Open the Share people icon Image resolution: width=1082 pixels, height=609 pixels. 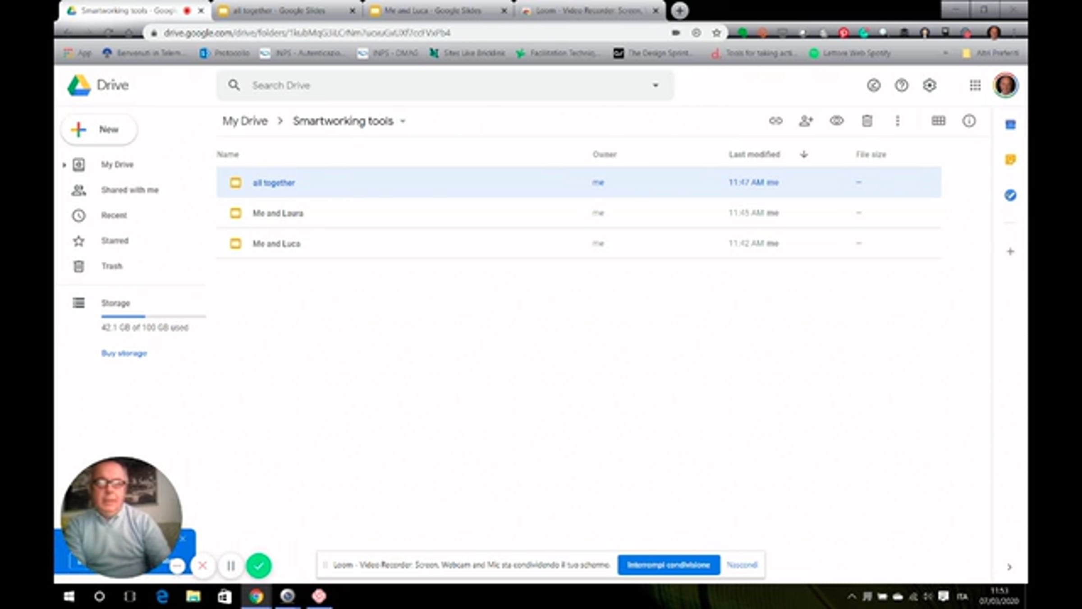806,121
